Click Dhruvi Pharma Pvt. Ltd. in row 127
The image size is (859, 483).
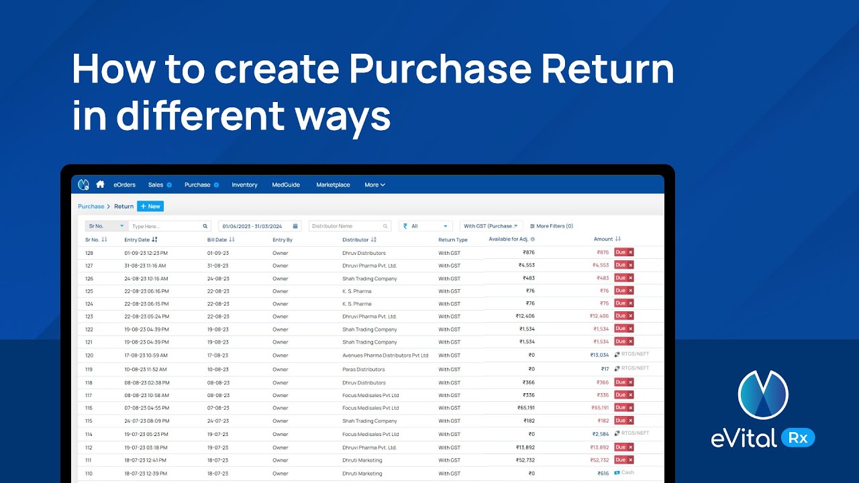pyautogui.click(x=370, y=266)
